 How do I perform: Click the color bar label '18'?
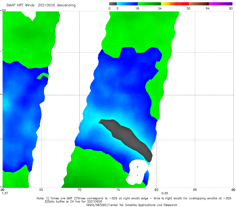[137, 8]
